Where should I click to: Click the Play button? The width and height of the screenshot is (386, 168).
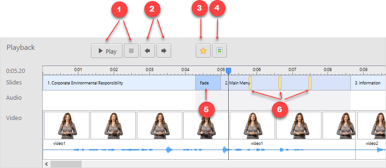click(107, 51)
